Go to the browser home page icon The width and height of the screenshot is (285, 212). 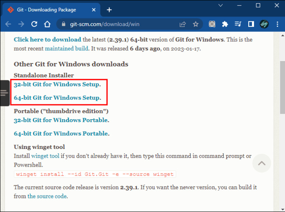click(47, 24)
